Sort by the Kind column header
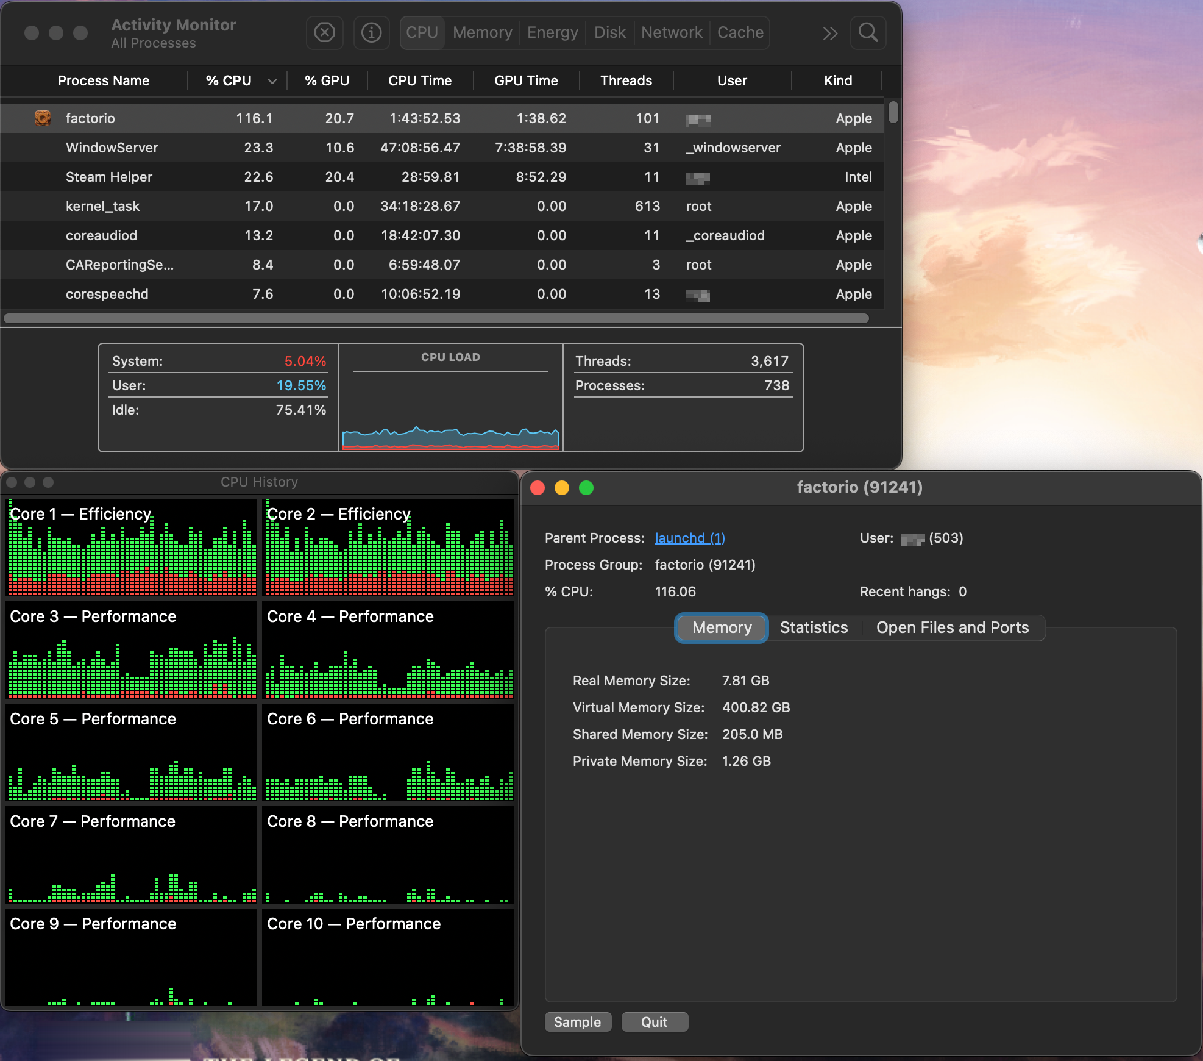Screen dimensions: 1203x1061 [x=838, y=80]
